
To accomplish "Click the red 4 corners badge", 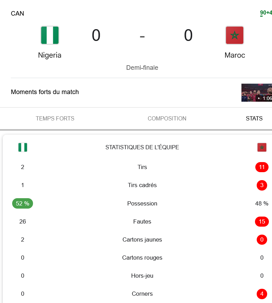I will pos(262,294).
